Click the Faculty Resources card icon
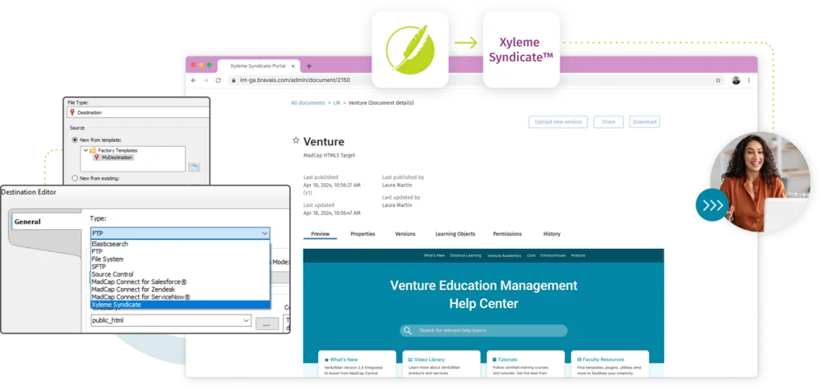This screenshot has width=822, height=390. tap(579, 360)
